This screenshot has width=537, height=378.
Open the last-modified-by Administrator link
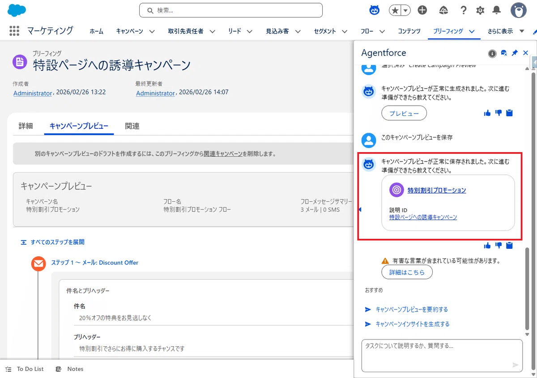click(x=155, y=93)
